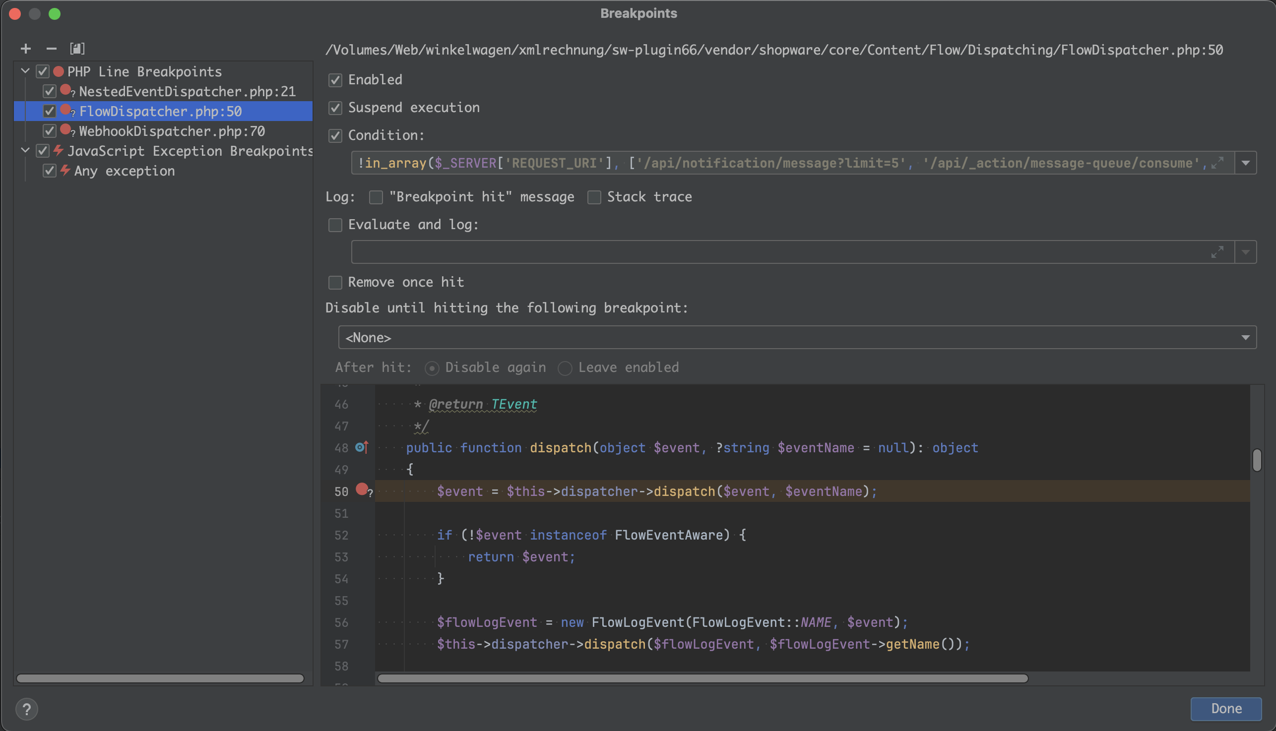Image resolution: width=1276 pixels, height=731 pixels.
Task: Uncheck the WebhookDispatcher.php:70 breakpoint checkbox
Action: 49,131
